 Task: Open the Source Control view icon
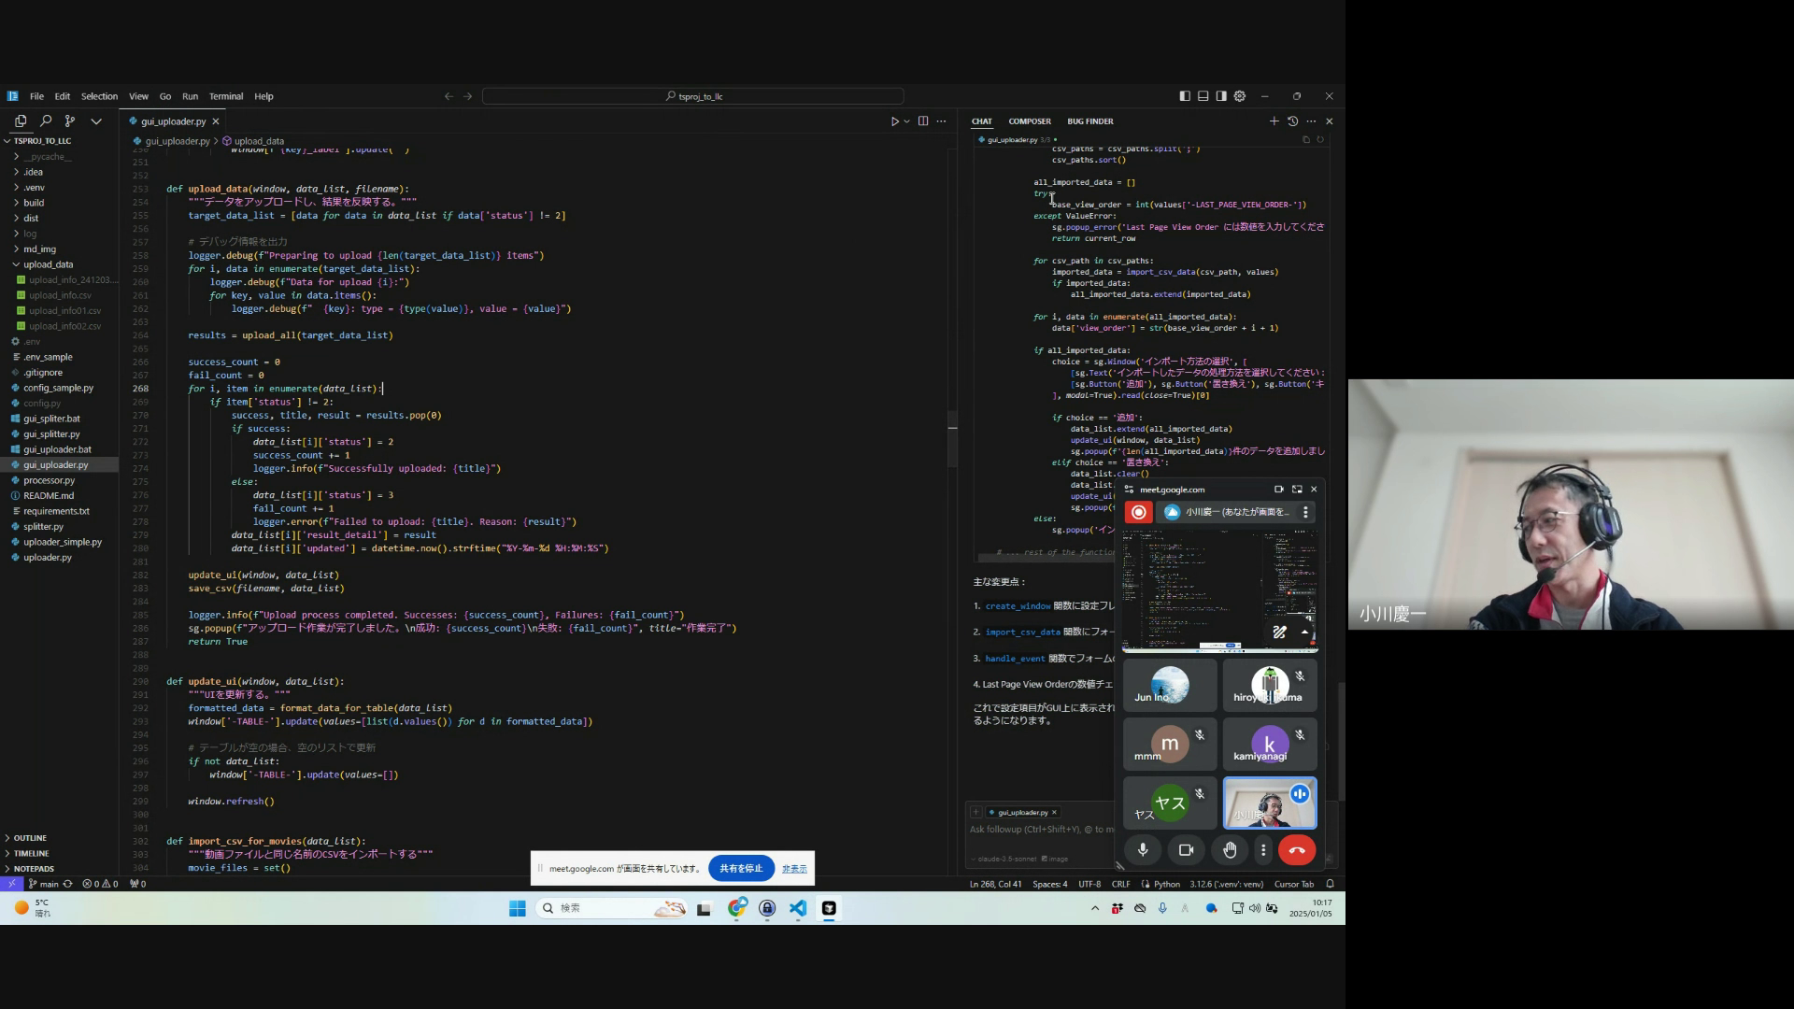[x=70, y=121]
